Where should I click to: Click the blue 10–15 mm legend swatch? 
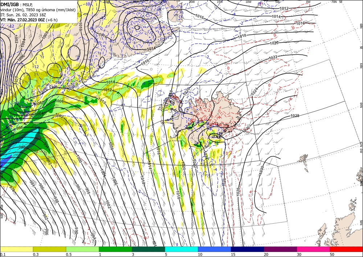pyautogui.click(x=215, y=249)
